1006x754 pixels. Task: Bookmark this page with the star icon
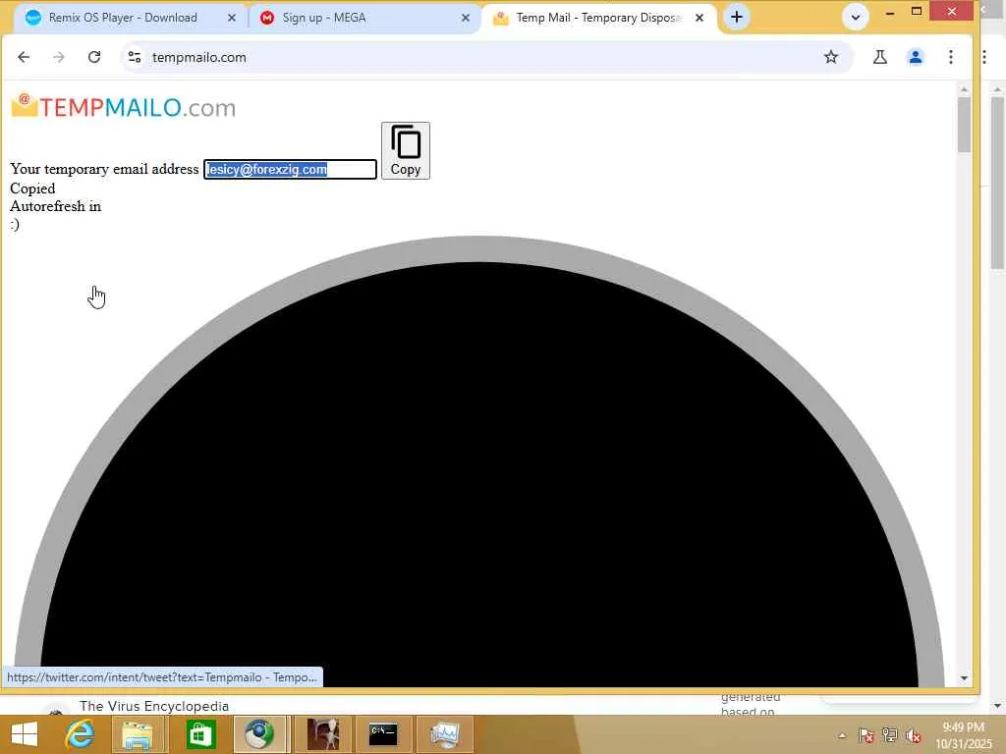point(831,57)
